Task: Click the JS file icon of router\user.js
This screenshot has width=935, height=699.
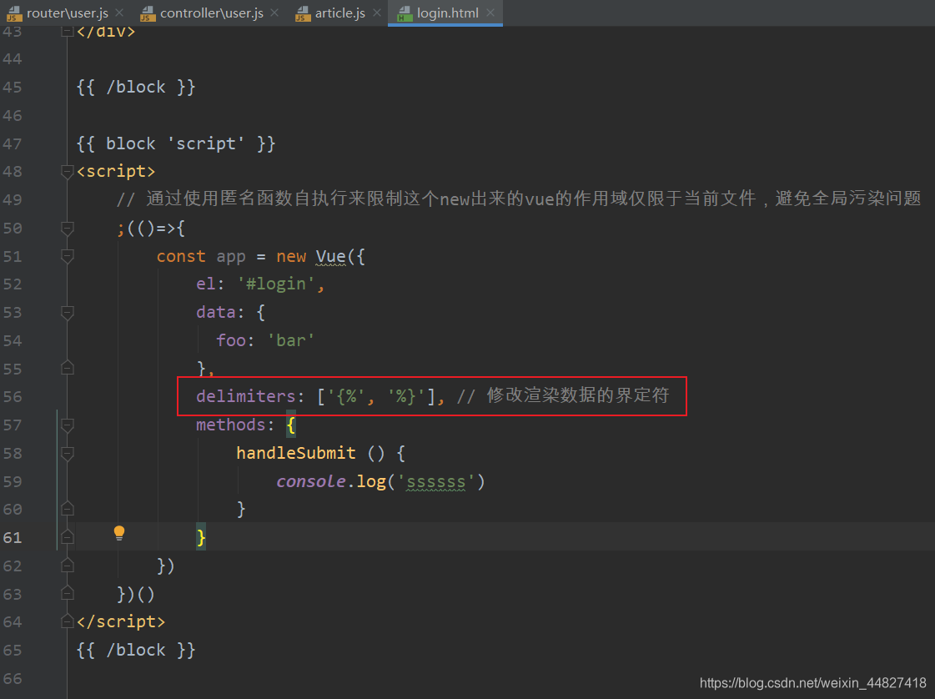Action: [14, 13]
